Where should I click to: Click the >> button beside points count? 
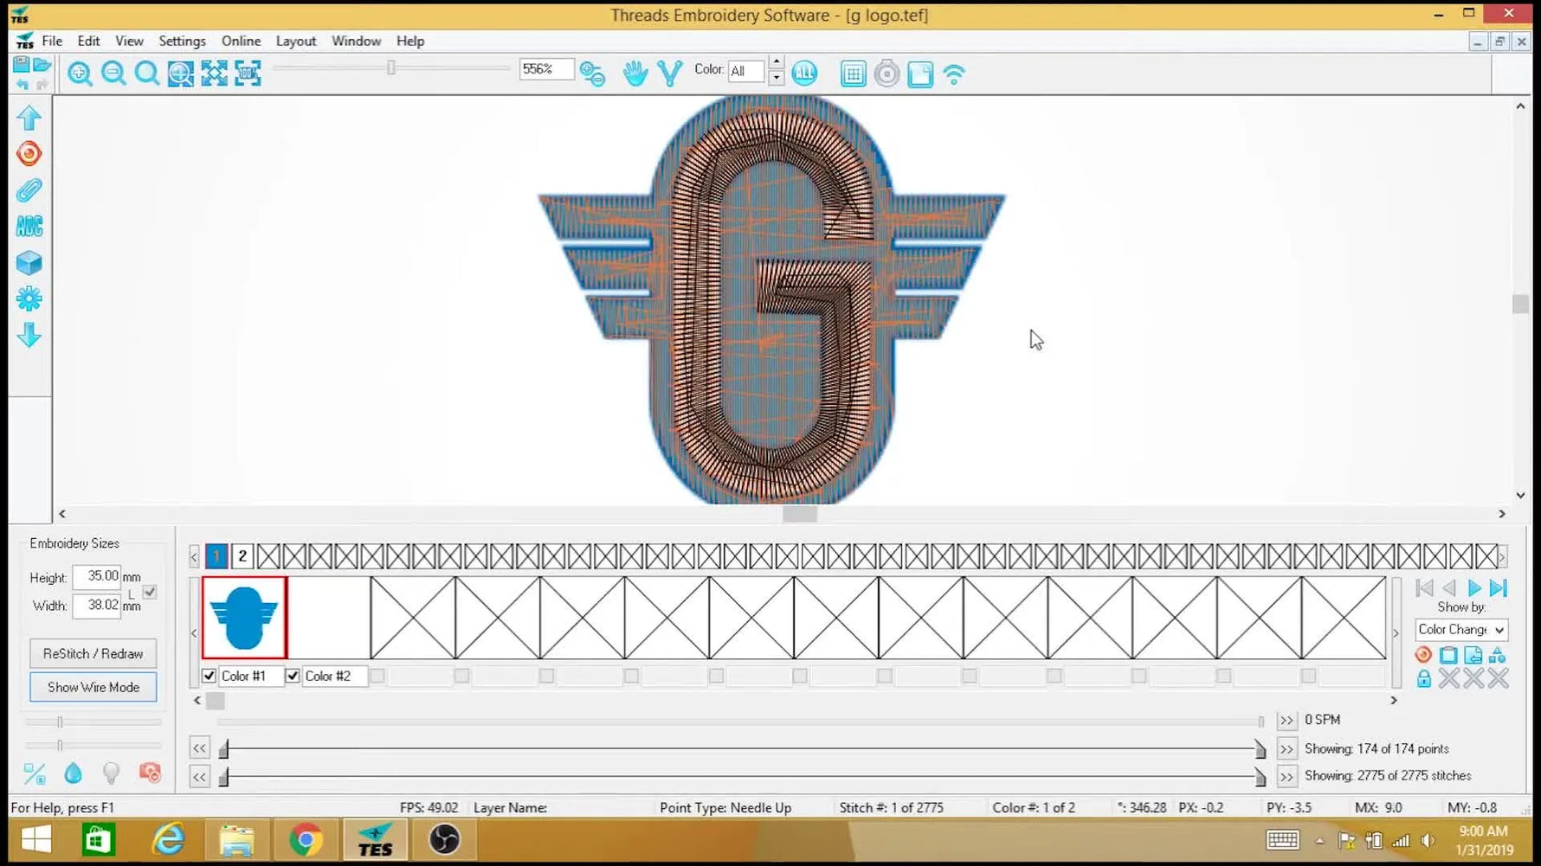(x=1286, y=749)
